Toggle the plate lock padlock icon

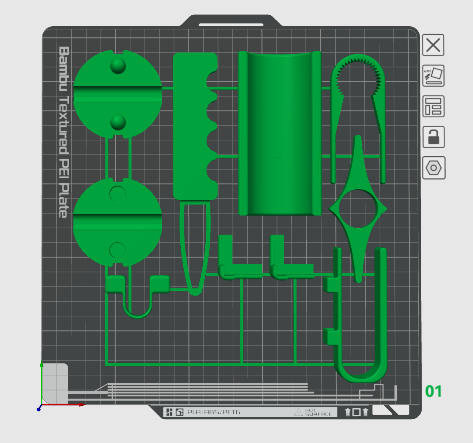click(434, 137)
